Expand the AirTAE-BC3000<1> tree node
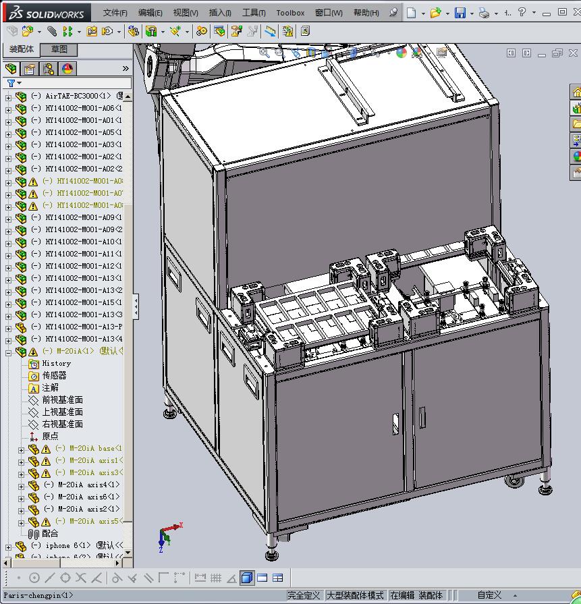This screenshot has height=604, width=581. coord(9,97)
